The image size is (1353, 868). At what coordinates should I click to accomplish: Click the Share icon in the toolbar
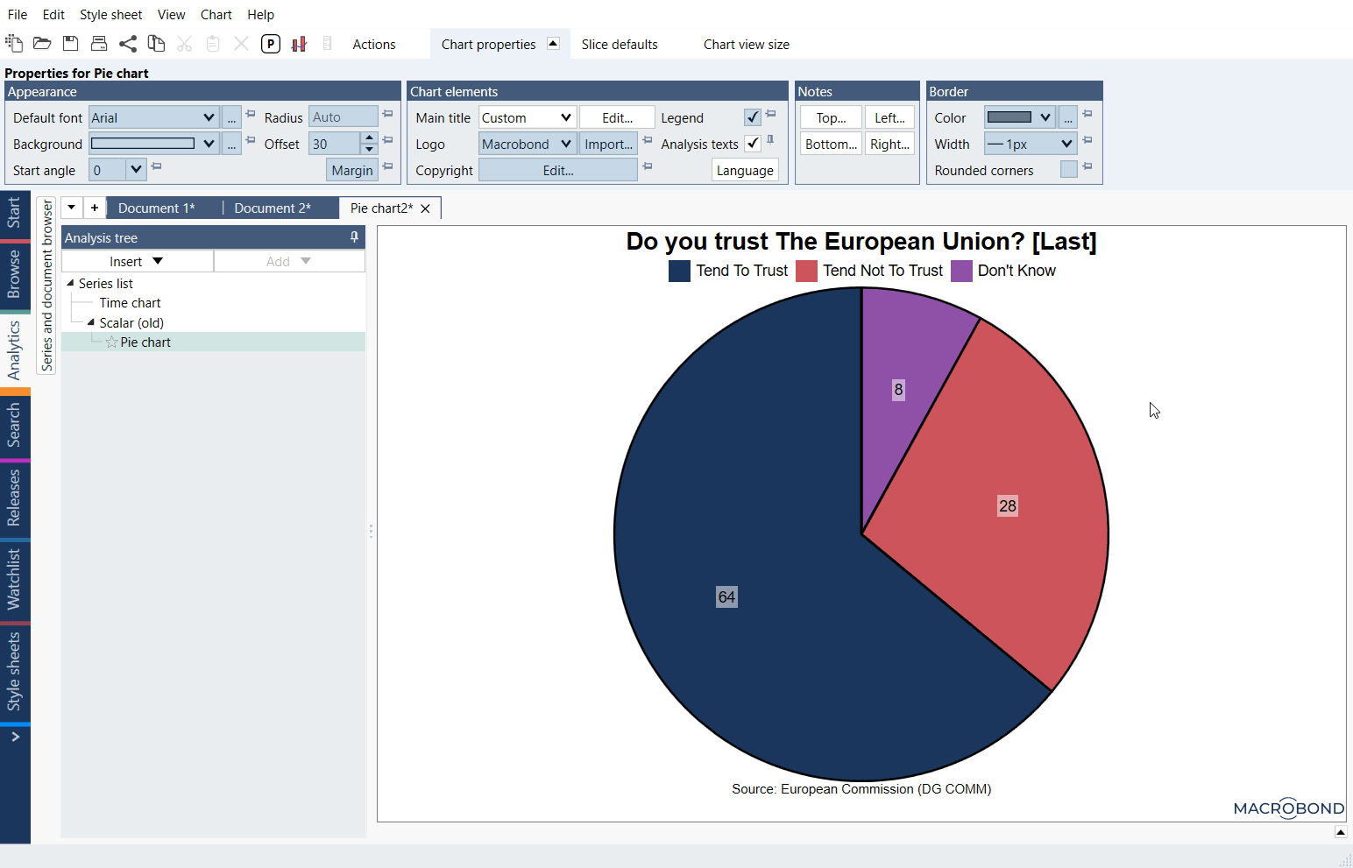pyautogui.click(x=128, y=43)
